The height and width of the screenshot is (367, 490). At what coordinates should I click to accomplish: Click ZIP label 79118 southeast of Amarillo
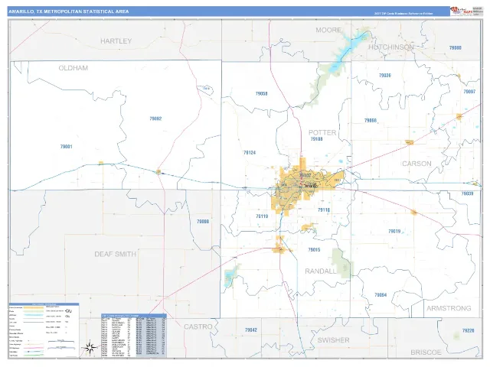324,210
